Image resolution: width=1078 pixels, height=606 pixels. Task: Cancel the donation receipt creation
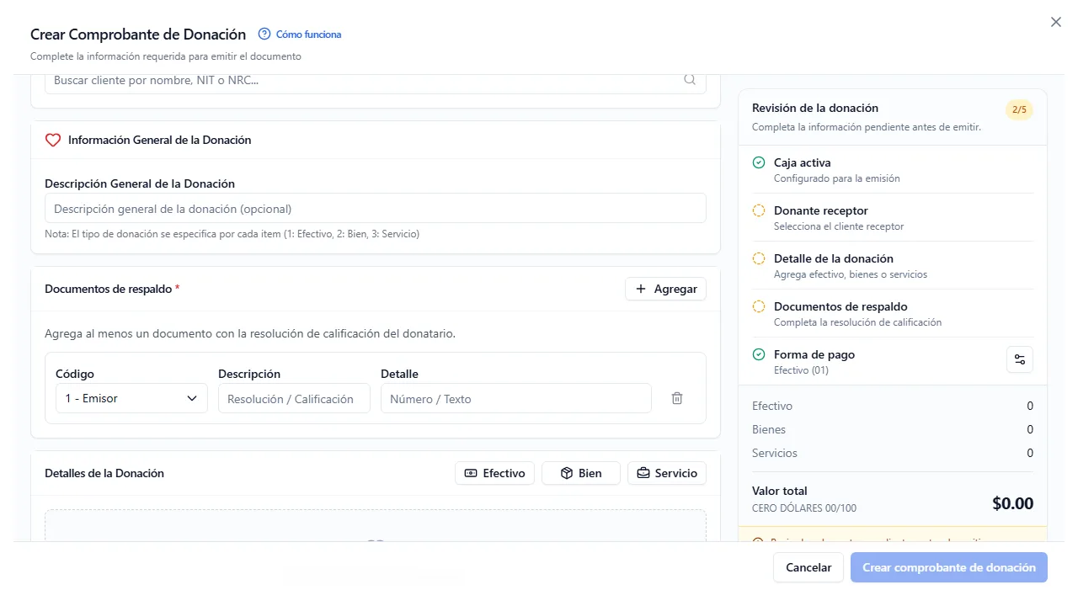tap(808, 567)
